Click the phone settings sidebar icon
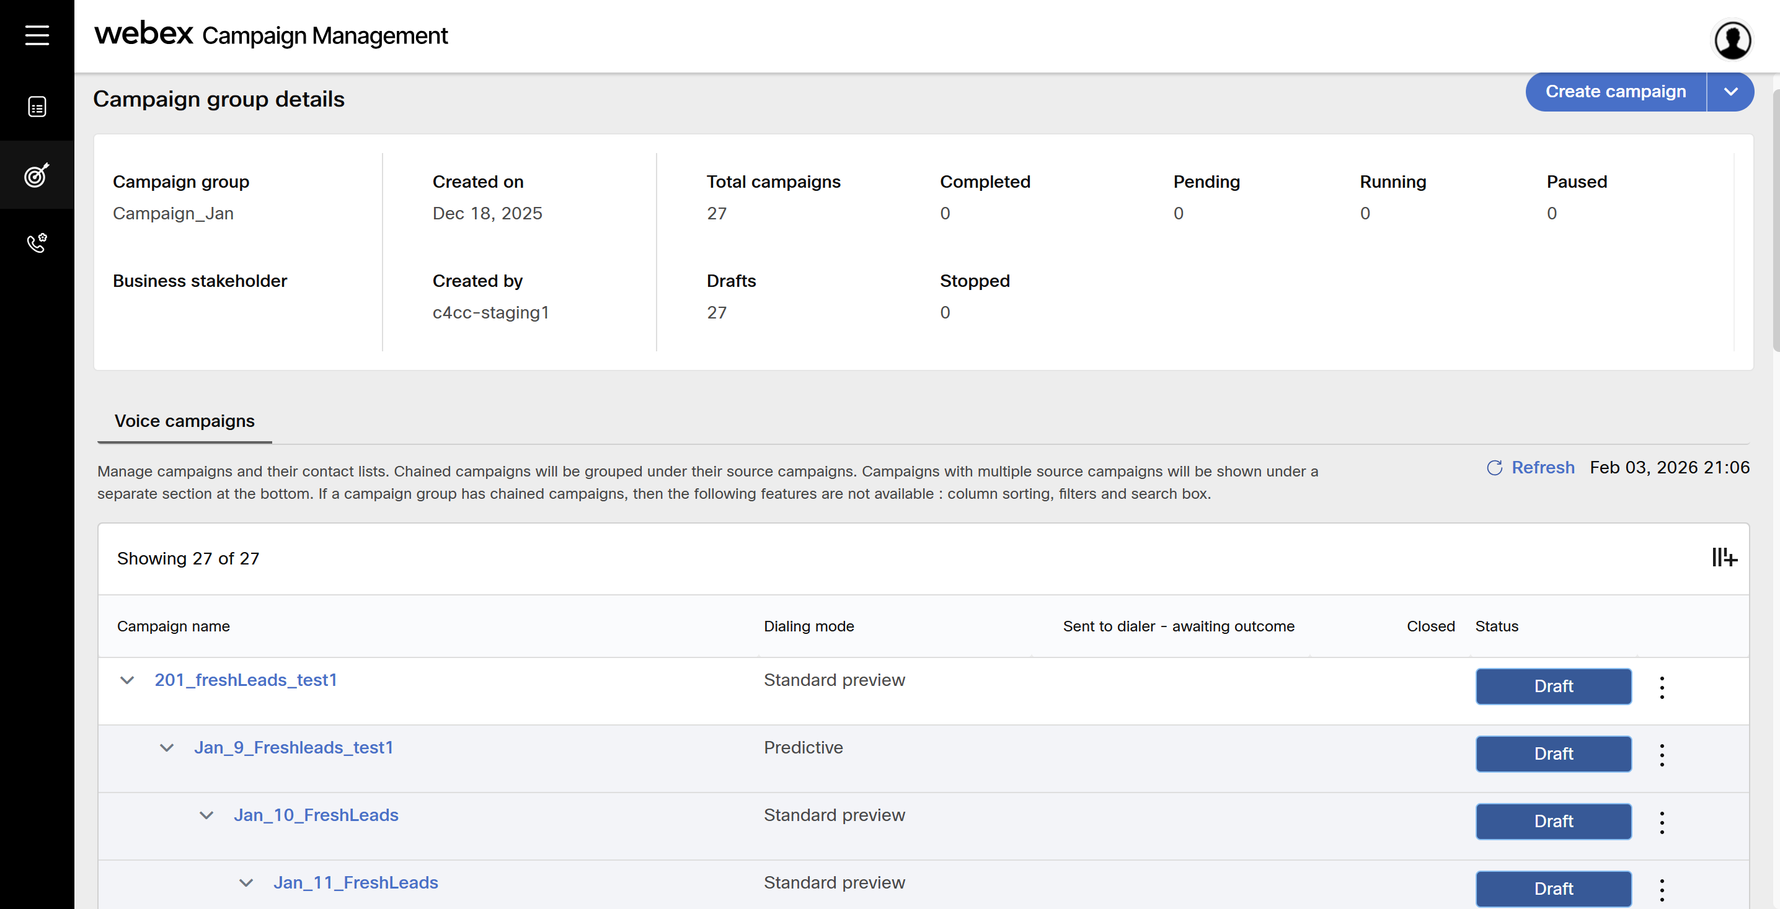 [37, 242]
